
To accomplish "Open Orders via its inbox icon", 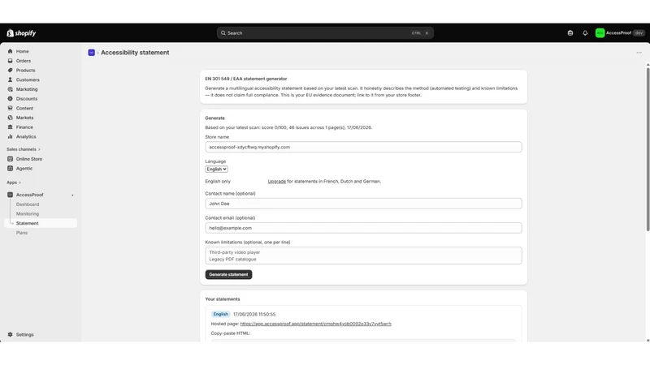I will pos(10,61).
